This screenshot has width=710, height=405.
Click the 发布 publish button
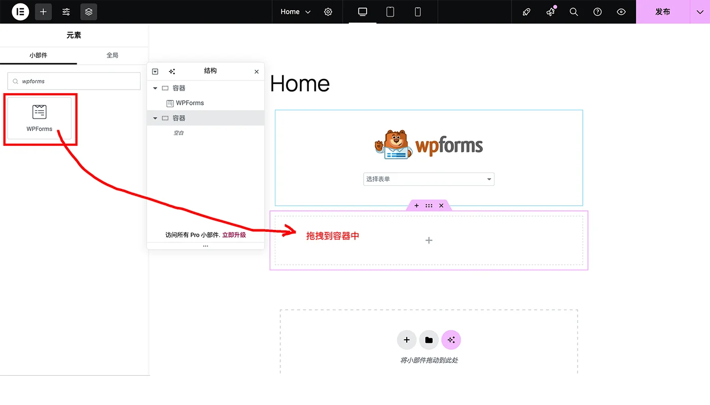pyautogui.click(x=663, y=12)
